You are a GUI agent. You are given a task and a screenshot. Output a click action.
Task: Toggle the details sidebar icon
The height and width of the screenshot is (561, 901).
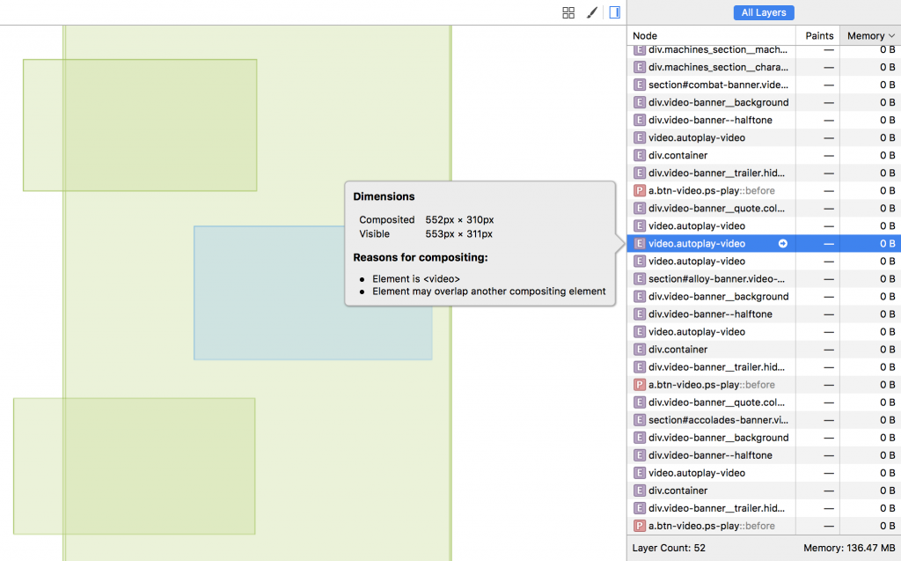click(614, 12)
